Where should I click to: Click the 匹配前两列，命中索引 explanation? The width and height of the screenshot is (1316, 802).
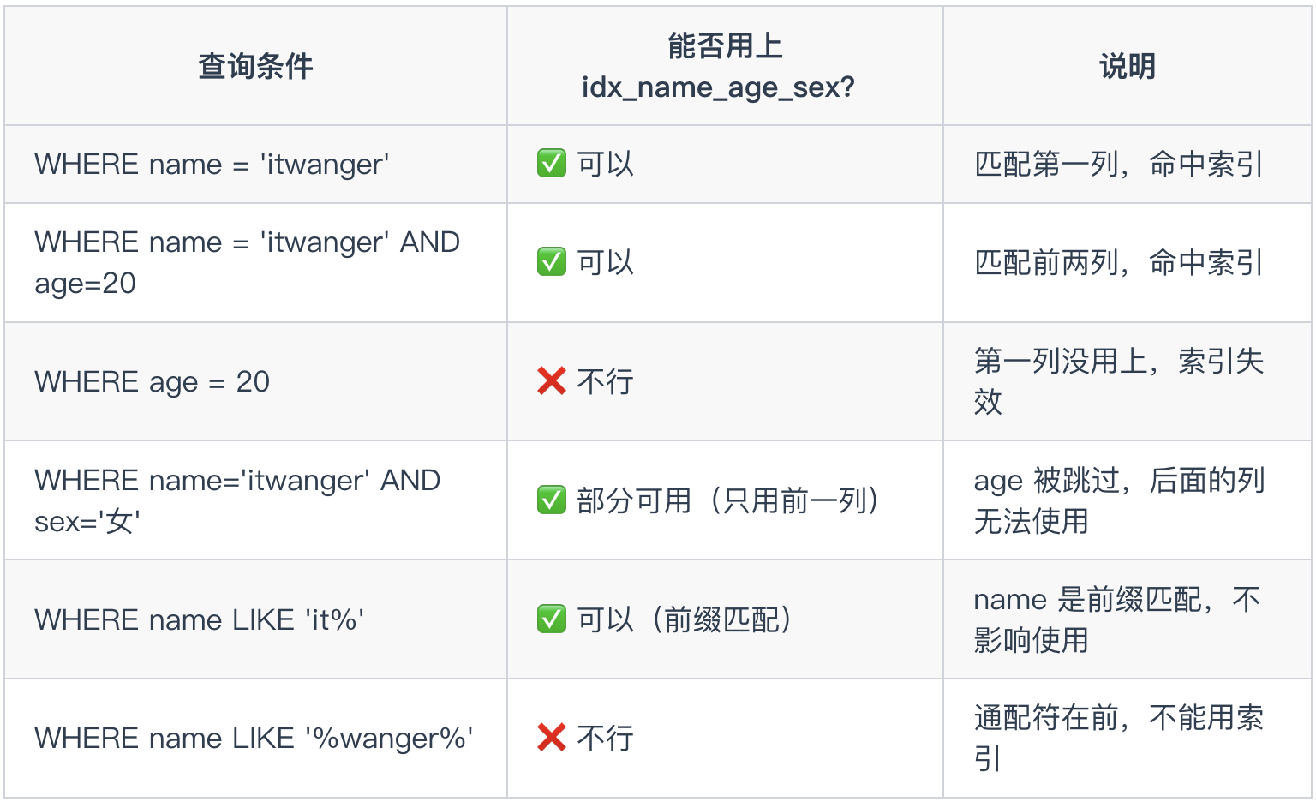point(1118,262)
